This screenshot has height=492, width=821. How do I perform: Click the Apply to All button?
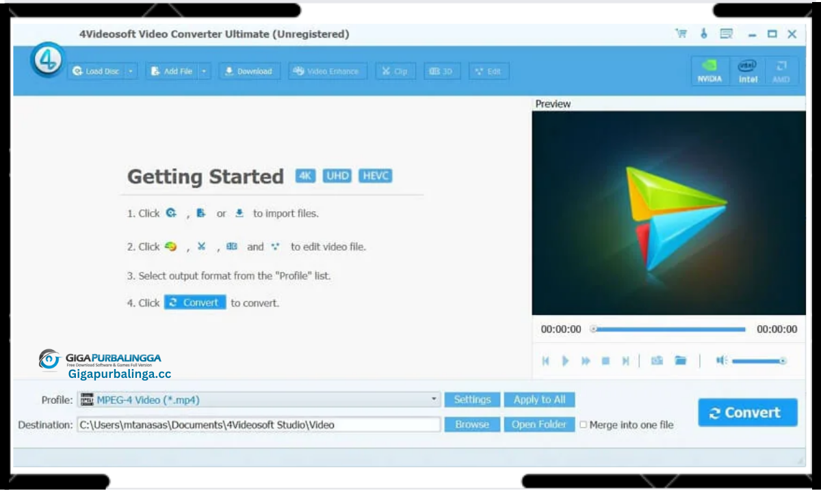point(539,400)
